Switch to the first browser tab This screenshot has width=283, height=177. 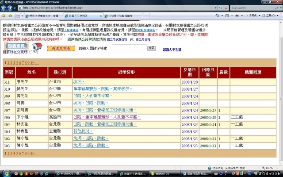coord(44,16)
